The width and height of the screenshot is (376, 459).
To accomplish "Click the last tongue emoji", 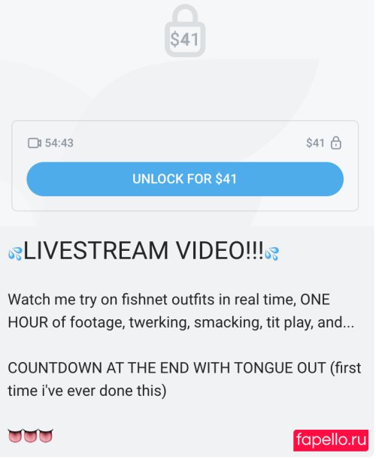I will pos(46,437).
